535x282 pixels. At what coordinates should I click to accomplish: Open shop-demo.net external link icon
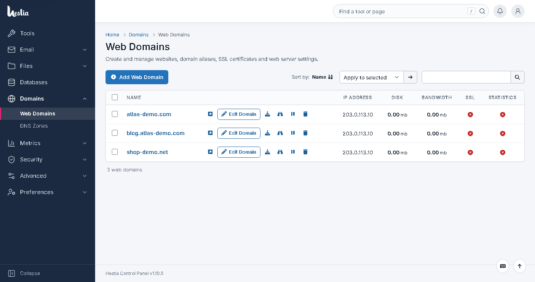pyautogui.click(x=210, y=152)
